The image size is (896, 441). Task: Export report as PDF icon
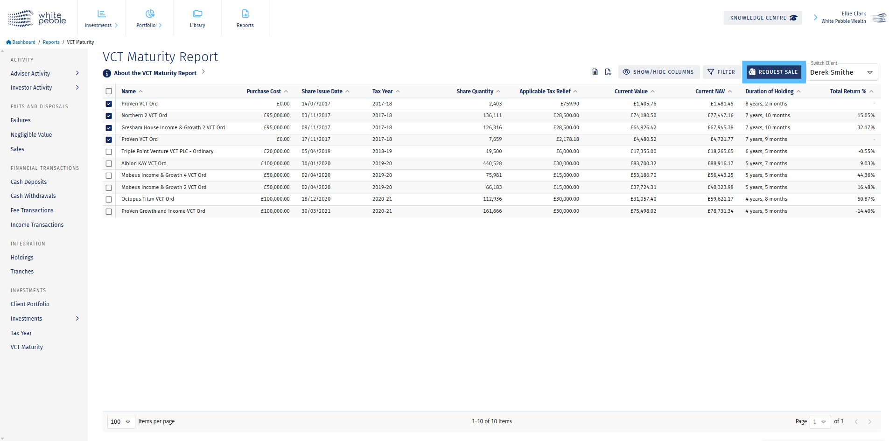(608, 72)
